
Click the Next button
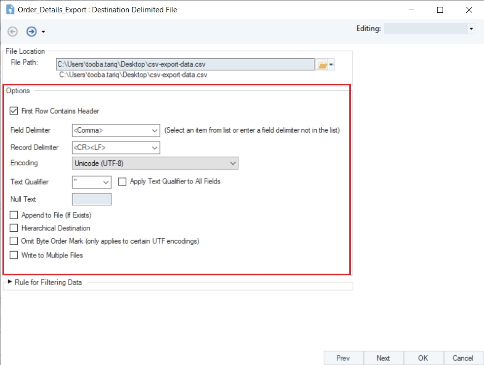[383, 358]
